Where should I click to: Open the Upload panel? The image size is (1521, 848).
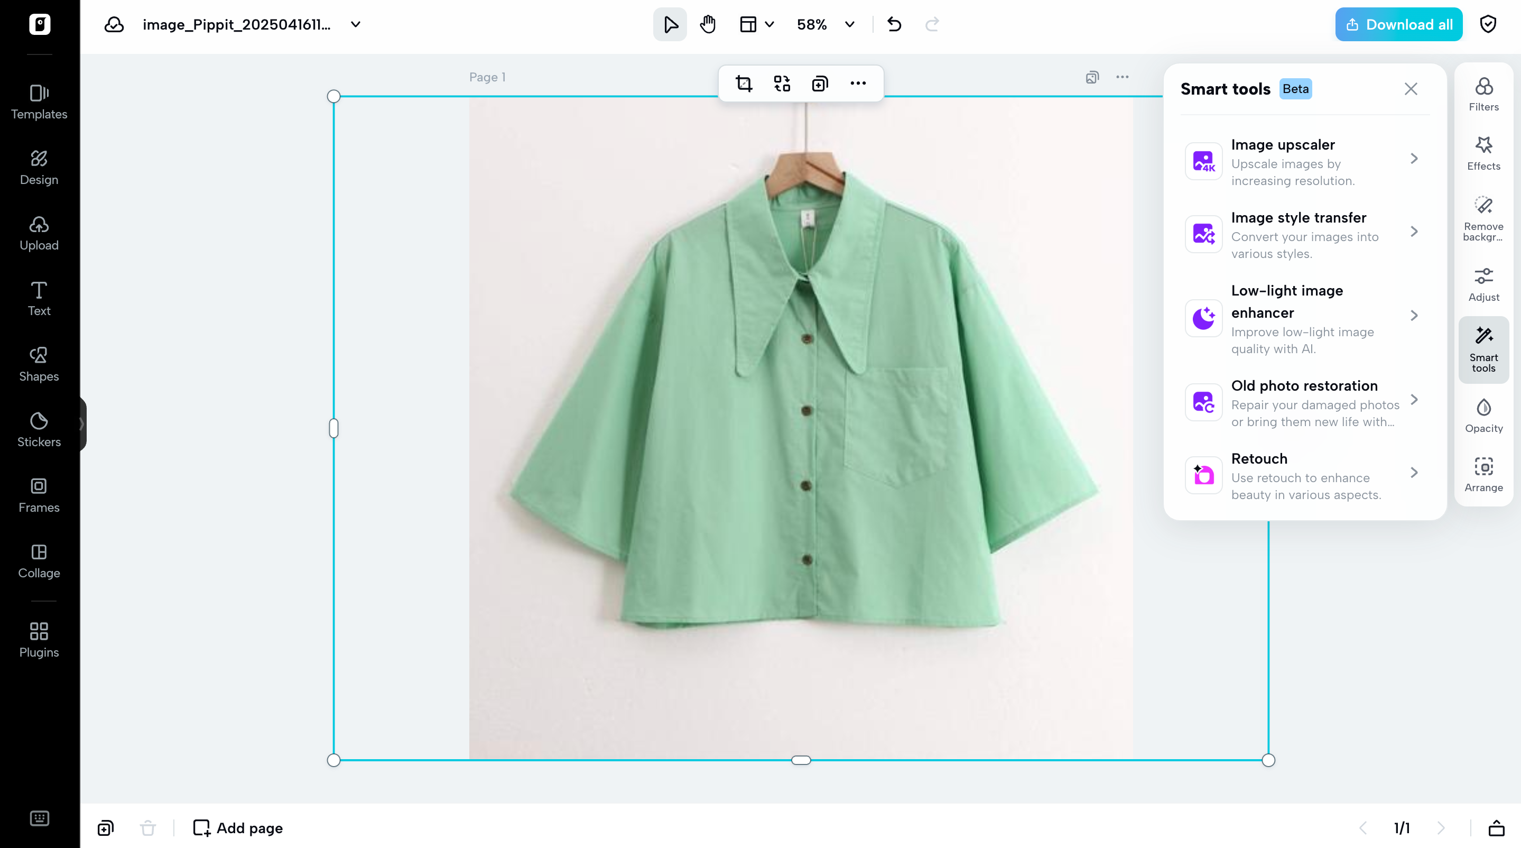pos(39,233)
